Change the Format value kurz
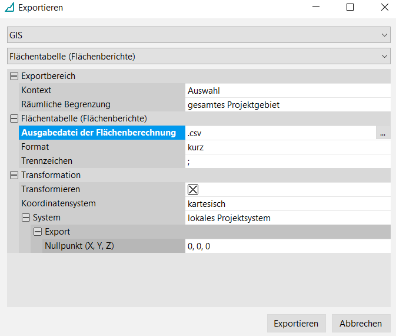The width and height of the screenshot is (396, 336). click(287, 147)
